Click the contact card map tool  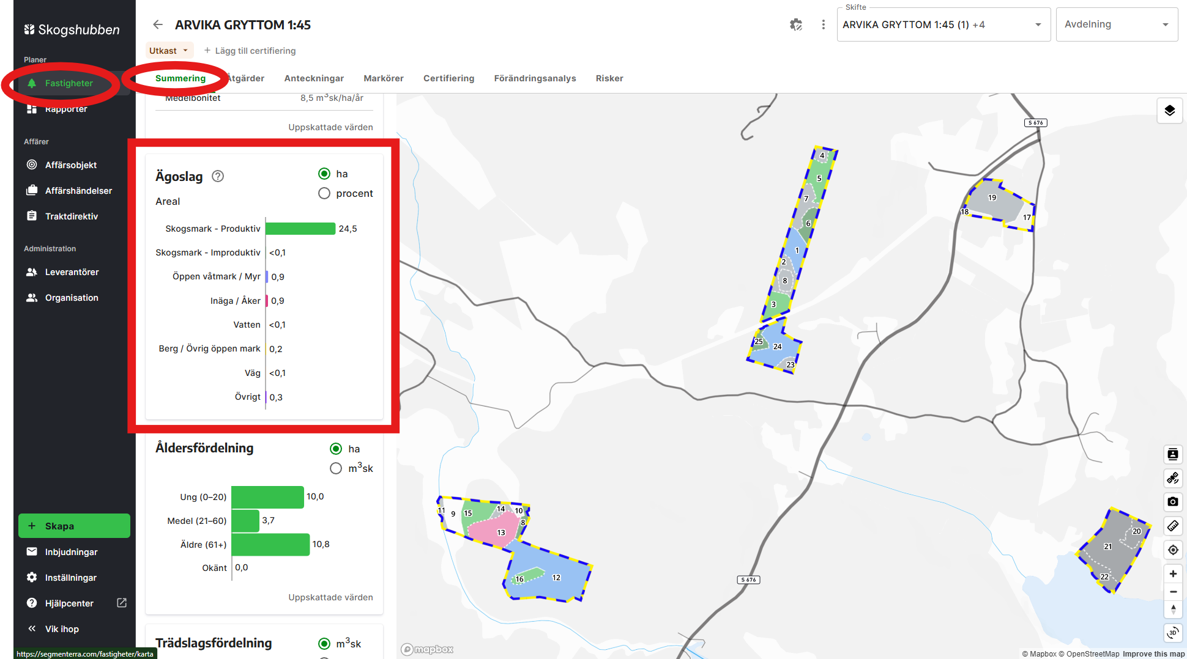1173,454
